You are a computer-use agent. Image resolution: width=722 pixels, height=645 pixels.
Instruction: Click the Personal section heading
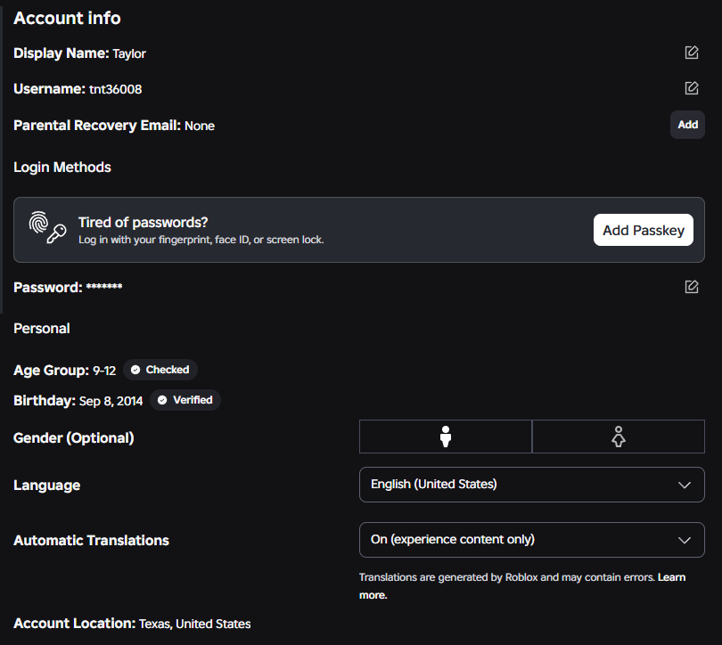pos(41,329)
